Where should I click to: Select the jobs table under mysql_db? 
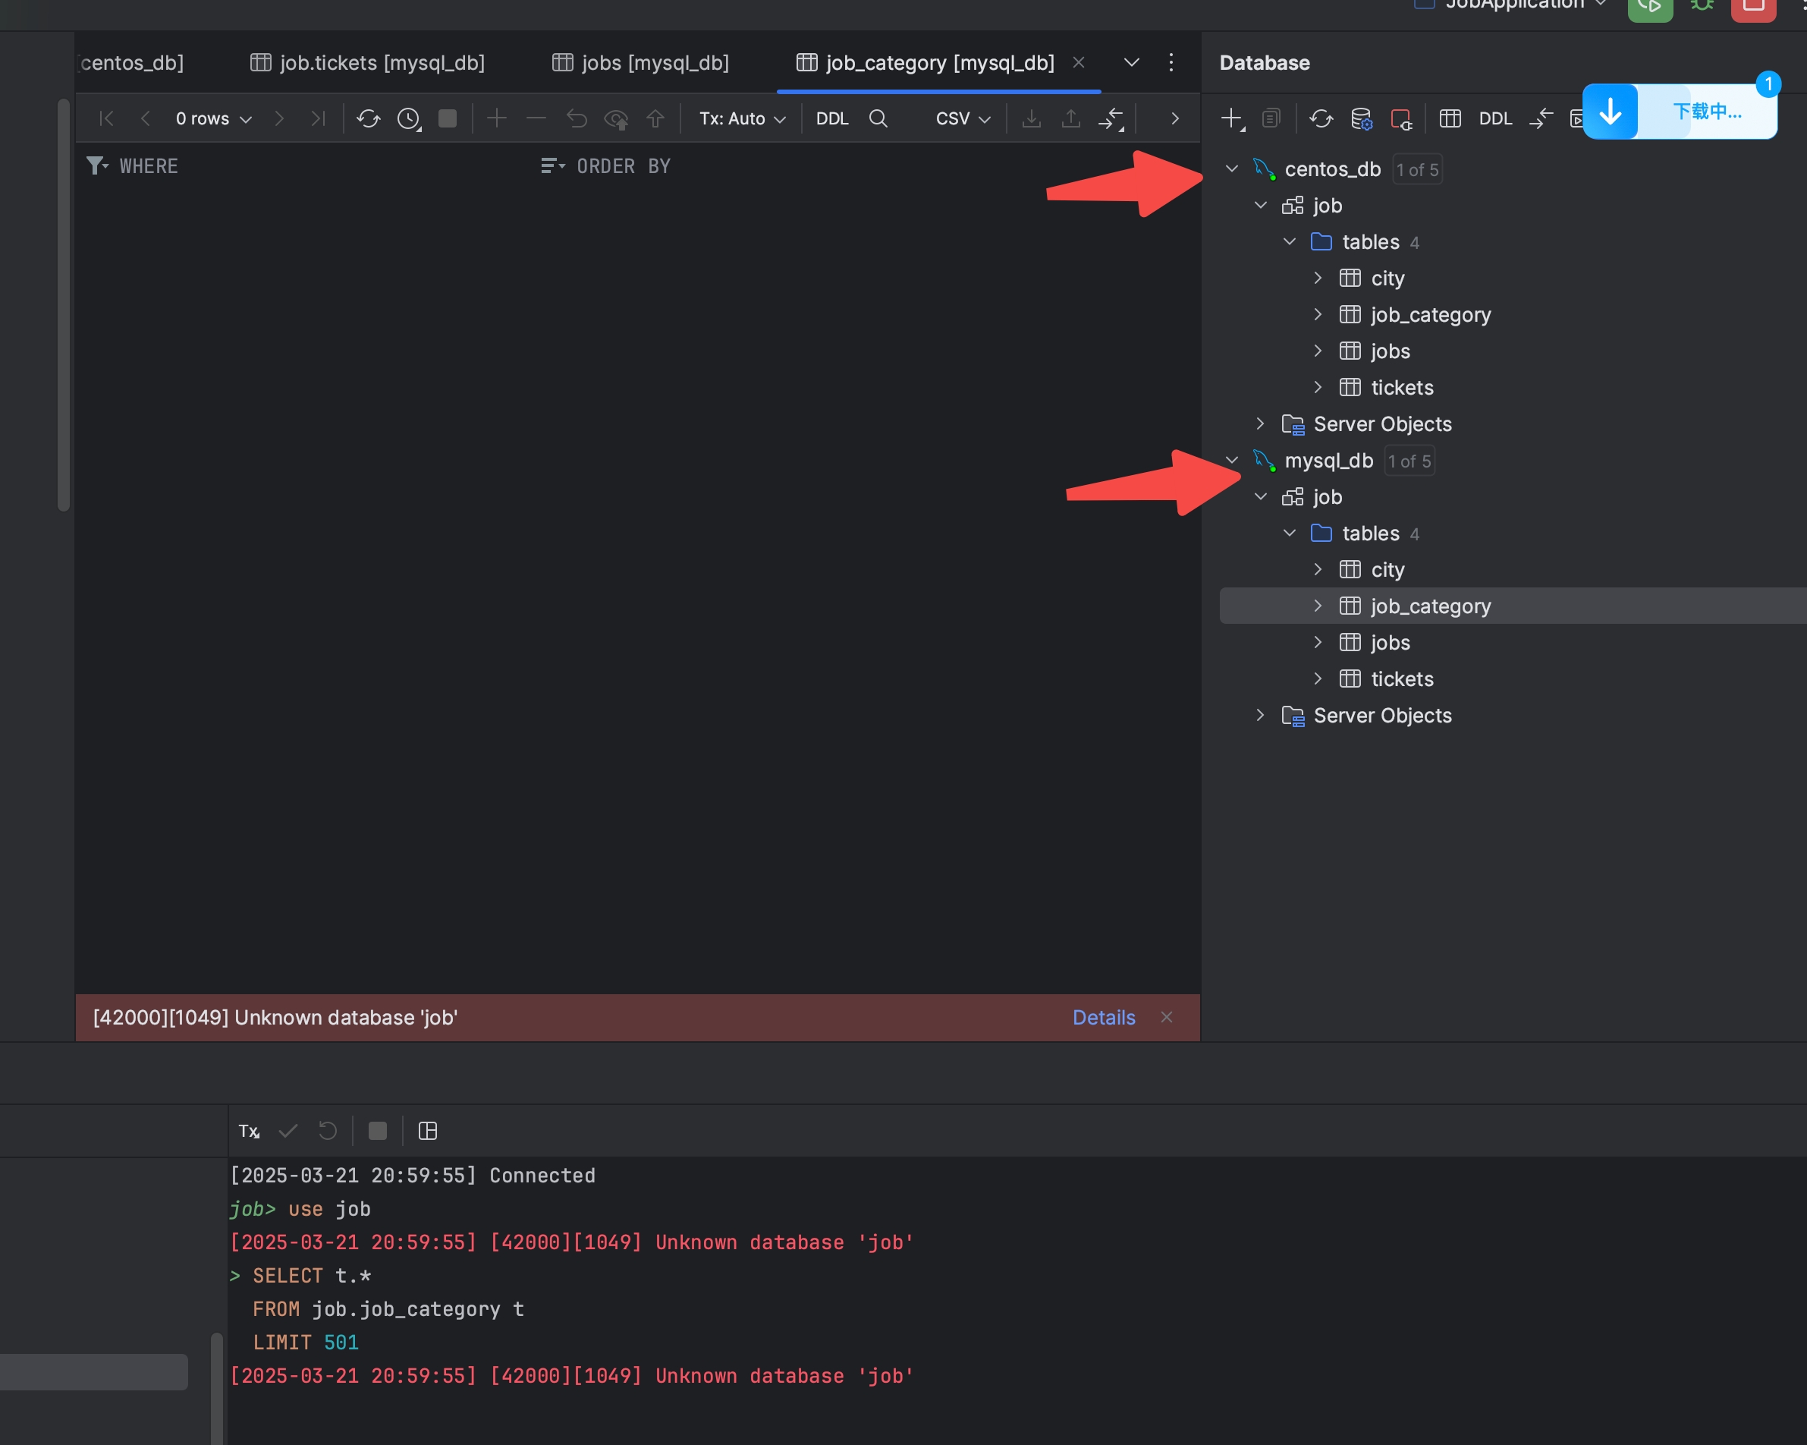(1391, 642)
